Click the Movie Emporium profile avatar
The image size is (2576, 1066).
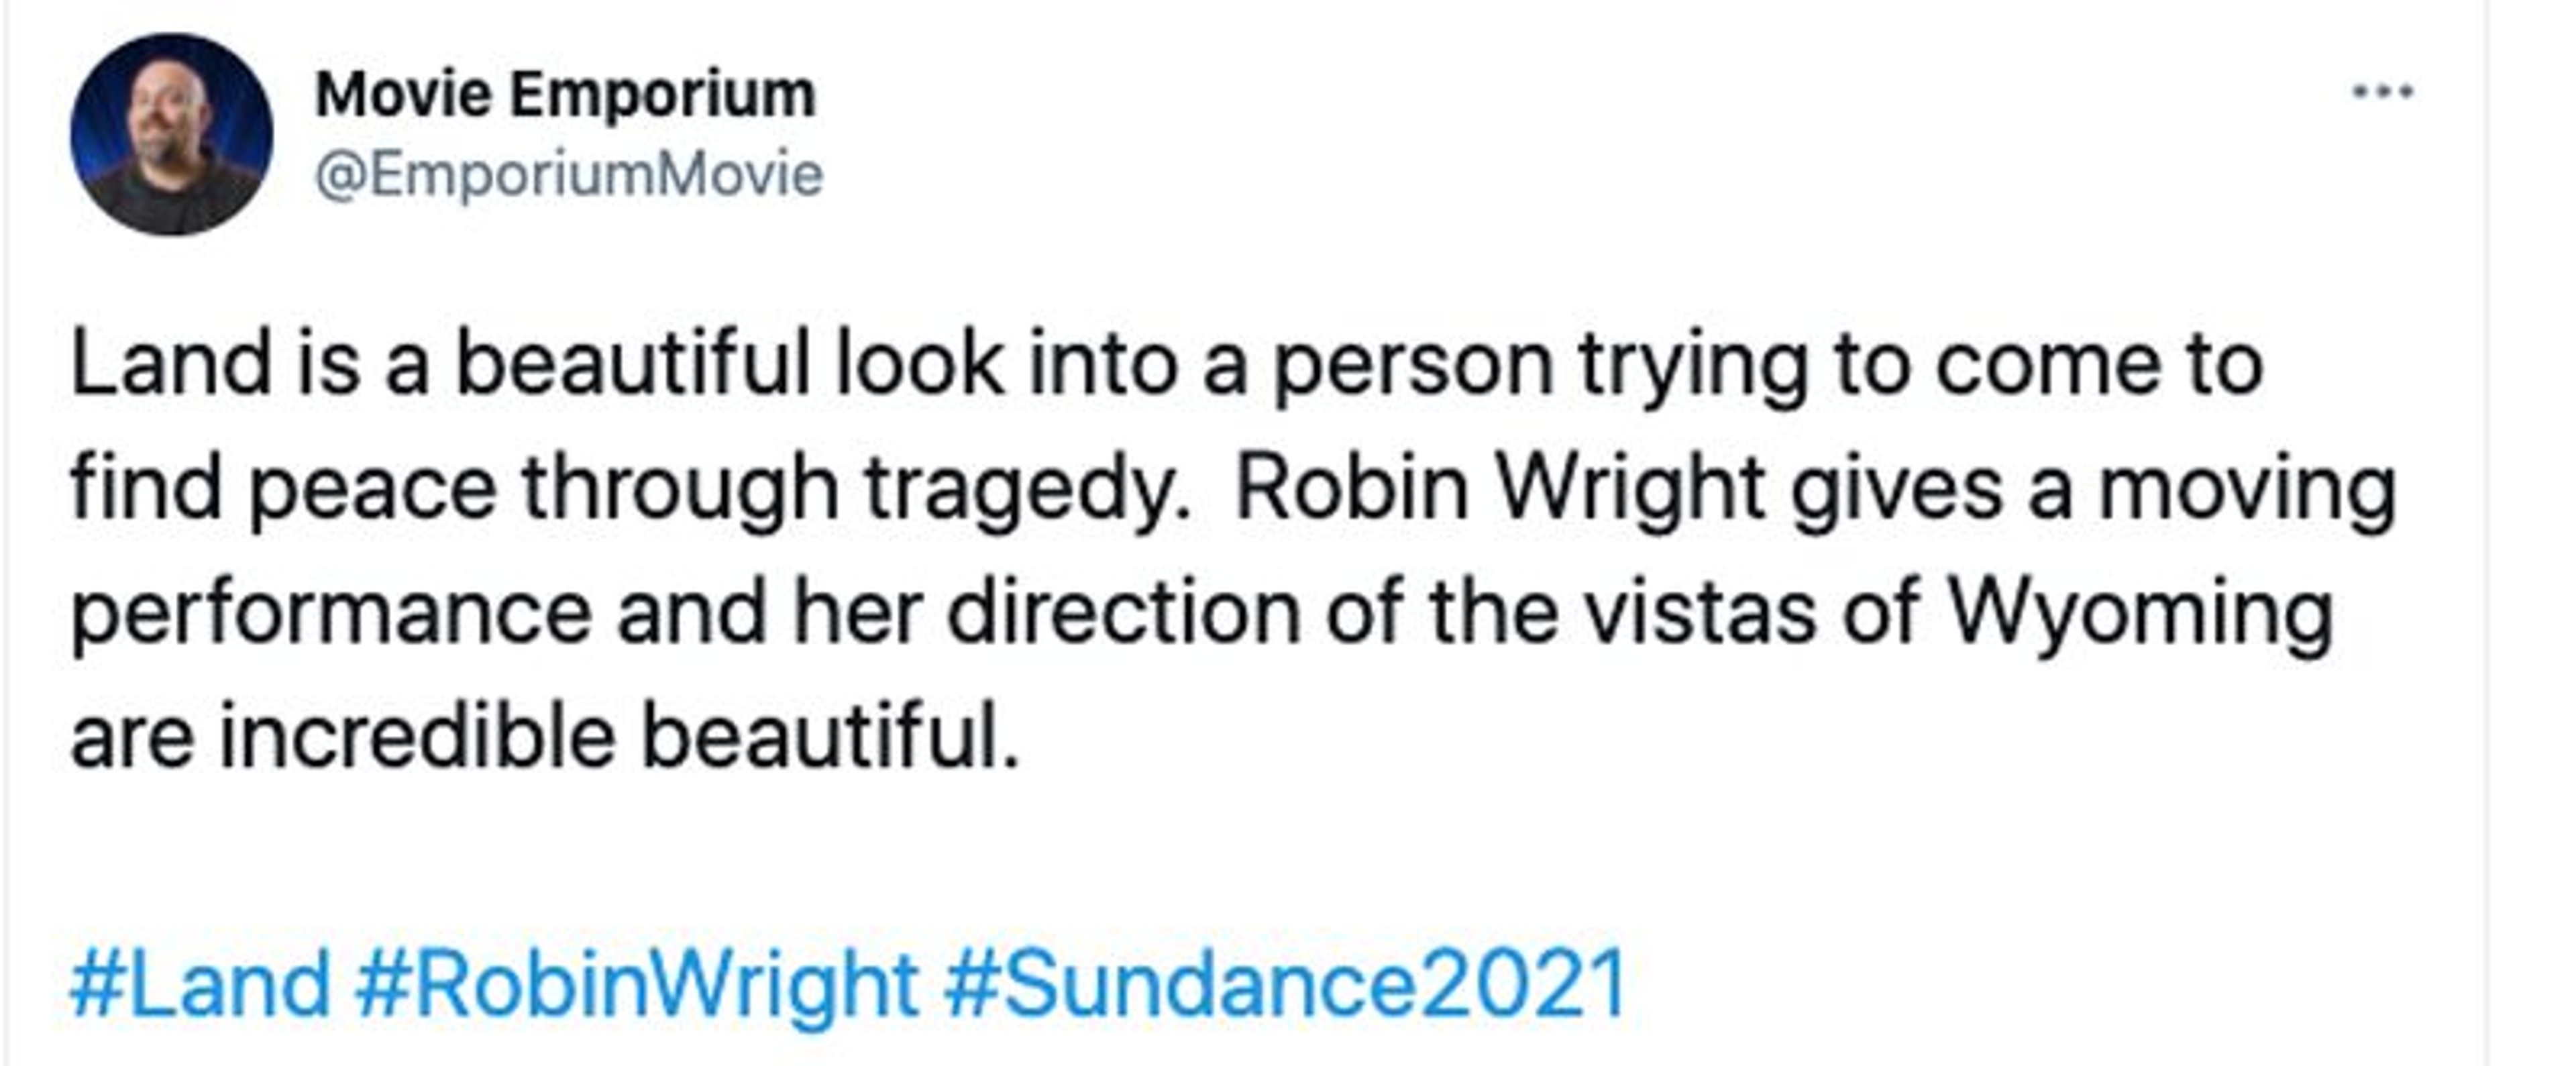(171, 134)
